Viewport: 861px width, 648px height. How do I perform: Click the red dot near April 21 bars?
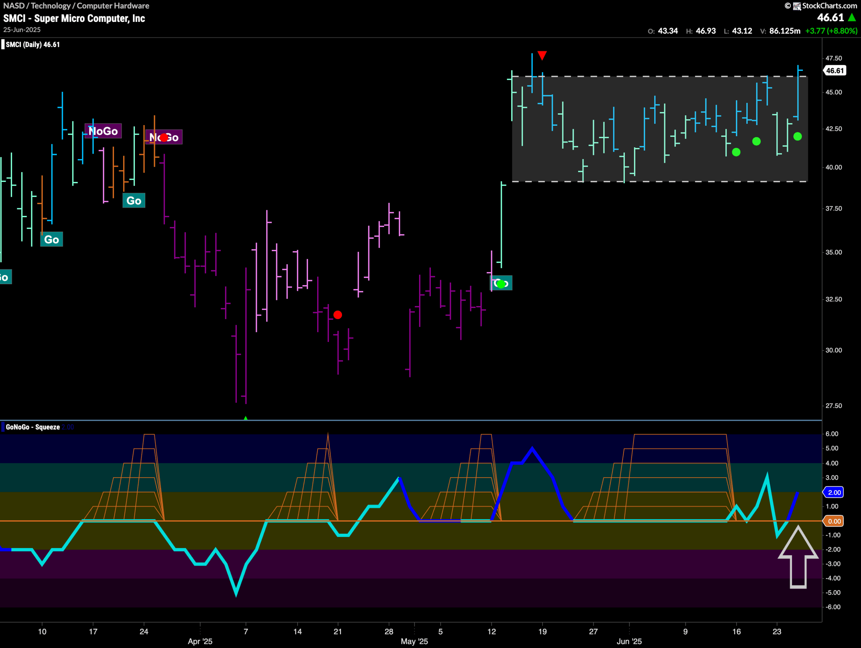337,314
